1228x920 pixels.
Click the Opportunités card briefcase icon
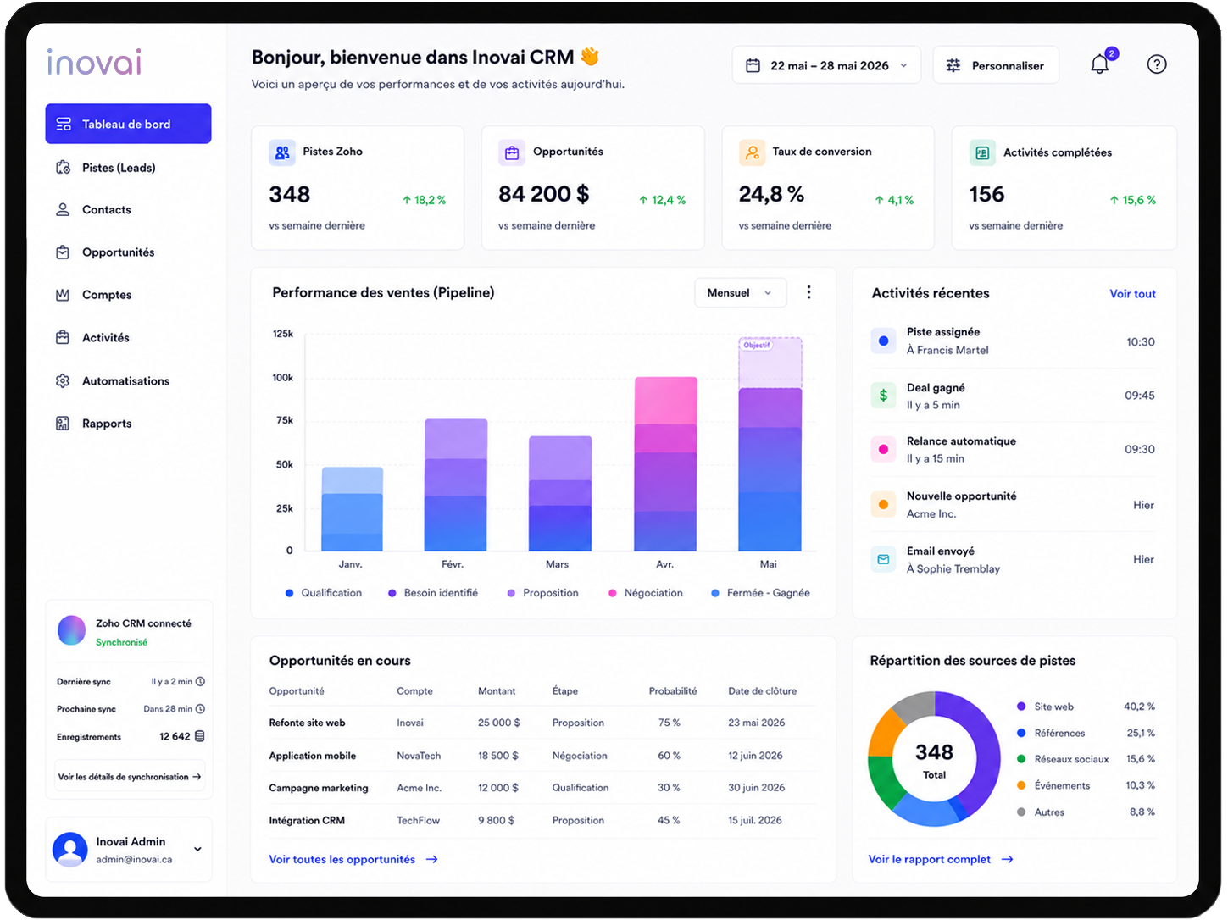click(x=511, y=152)
